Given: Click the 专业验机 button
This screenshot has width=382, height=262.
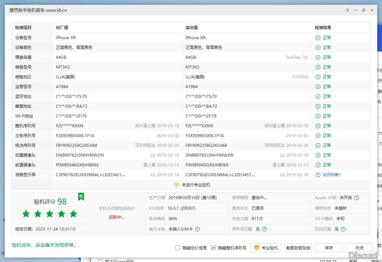Looking at the screenshot, I should [x=266, y=248].
